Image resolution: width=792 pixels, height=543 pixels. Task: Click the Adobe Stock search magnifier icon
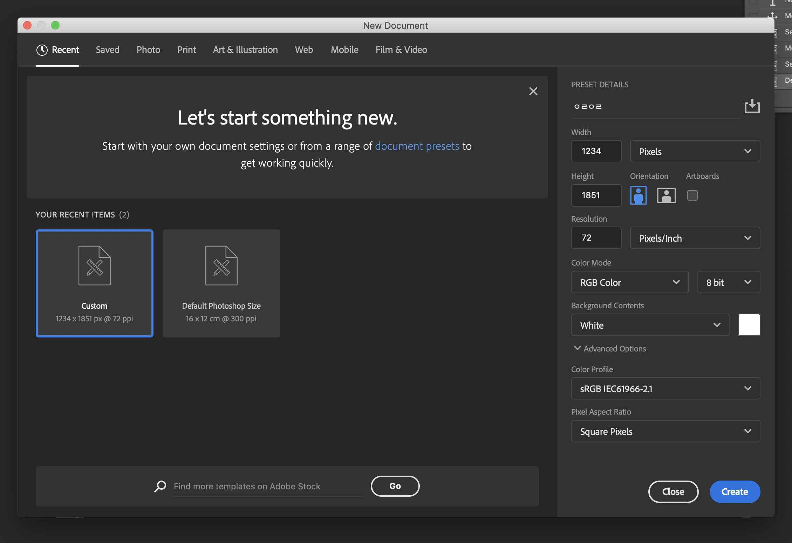pos(160,486)
